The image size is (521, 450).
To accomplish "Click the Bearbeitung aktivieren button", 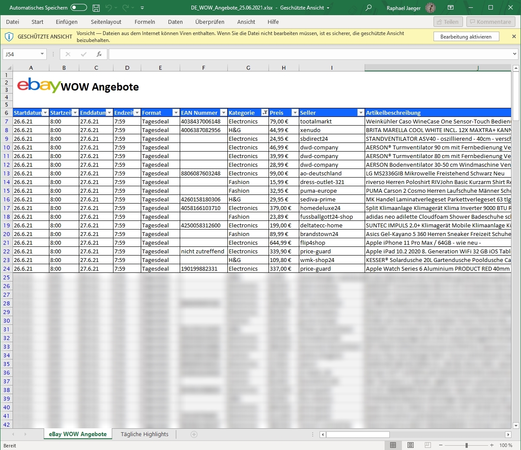I will click(466, 37).
